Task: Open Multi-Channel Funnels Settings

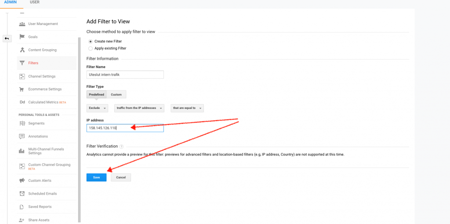Action: tap(46, 151)
